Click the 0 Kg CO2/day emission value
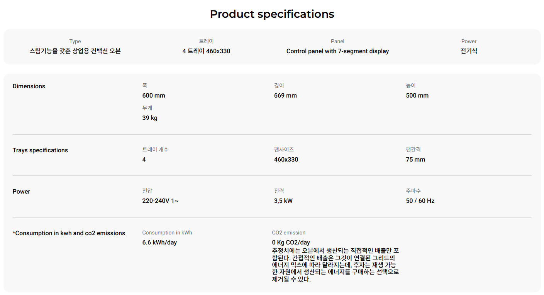The image size is (544, 295). pos(291,243)
